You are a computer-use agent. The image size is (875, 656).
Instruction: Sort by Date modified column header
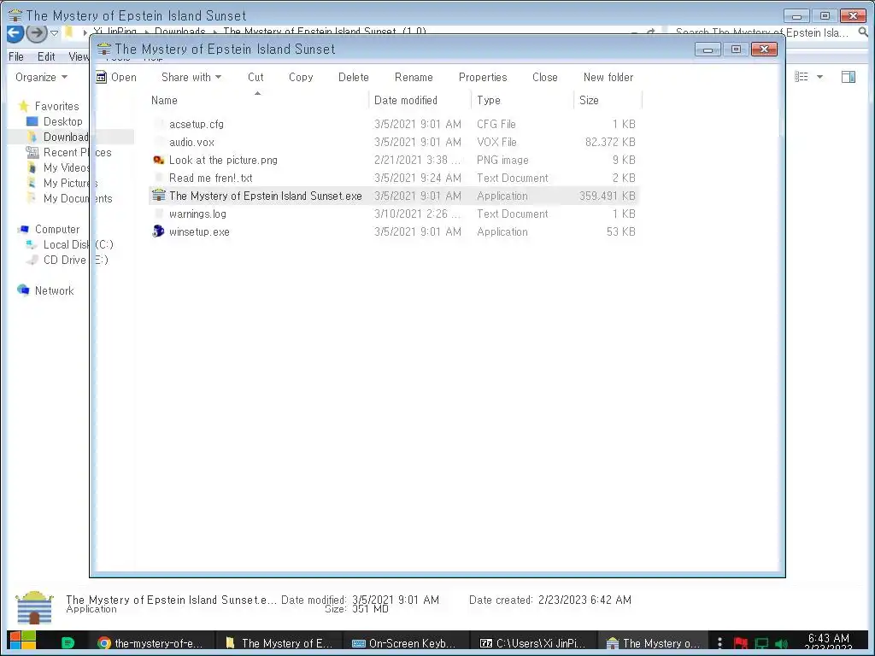coord(406,101)
